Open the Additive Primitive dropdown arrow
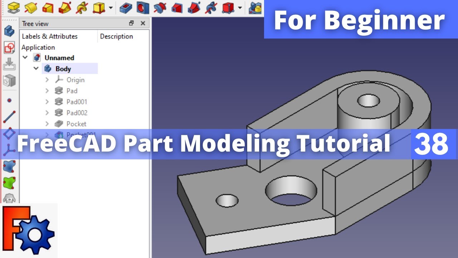The height and width of the screenshot is (258, 458). point(111,7)
